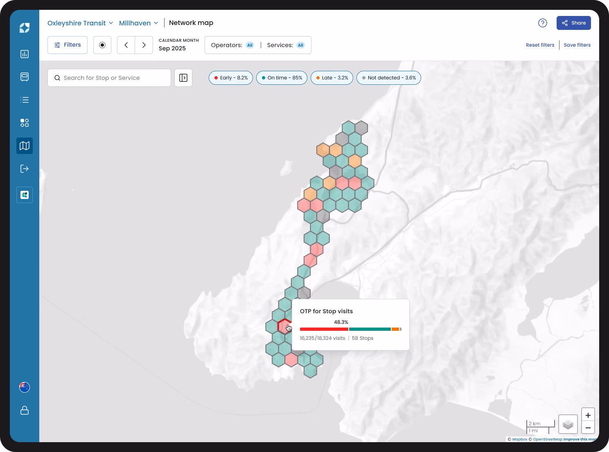
Task: Open the bar chart reports icon in sidebar
Action: coord(25,54)
